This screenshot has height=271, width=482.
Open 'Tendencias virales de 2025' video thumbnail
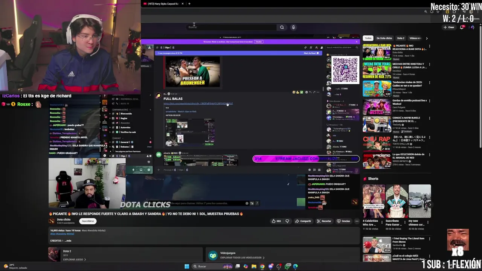(x=377, y=89)
